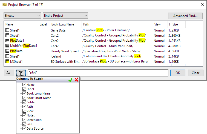
Task: Sort by the Path column header
Action: tap(117, 24)
